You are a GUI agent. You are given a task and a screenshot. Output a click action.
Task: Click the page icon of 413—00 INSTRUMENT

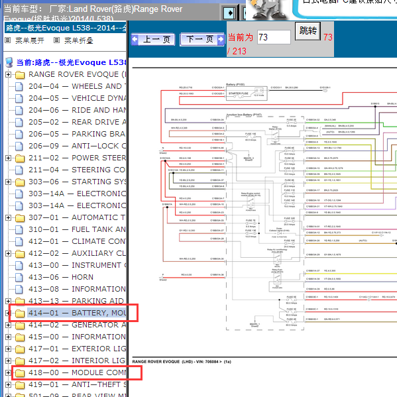pyautogui.click(x=19, y=265)
